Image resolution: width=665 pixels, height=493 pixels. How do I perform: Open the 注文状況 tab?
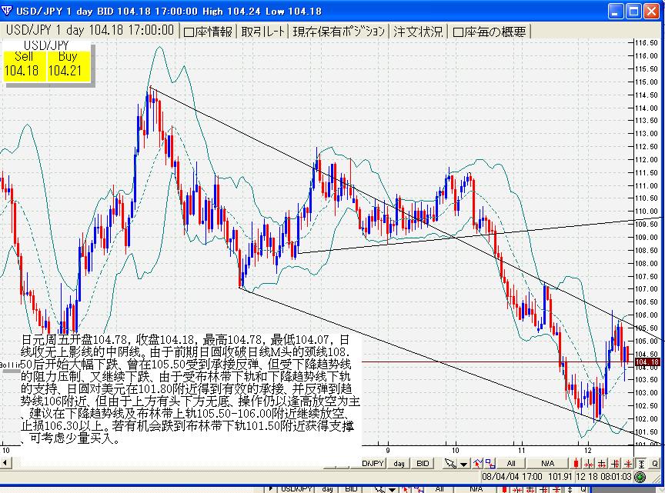pyautogui.click(x=418, y=32)
